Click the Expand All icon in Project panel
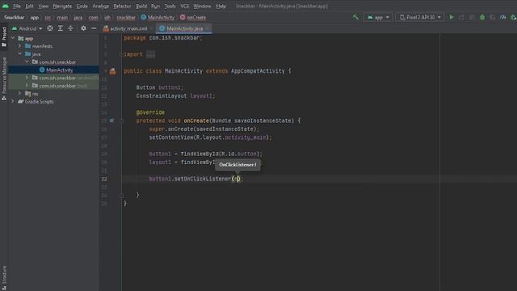The image size is (517, 291). [61, 28]
